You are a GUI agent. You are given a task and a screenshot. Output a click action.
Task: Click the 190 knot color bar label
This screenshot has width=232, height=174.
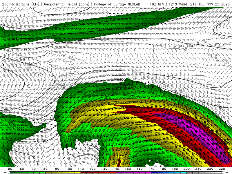click(175, 169)
